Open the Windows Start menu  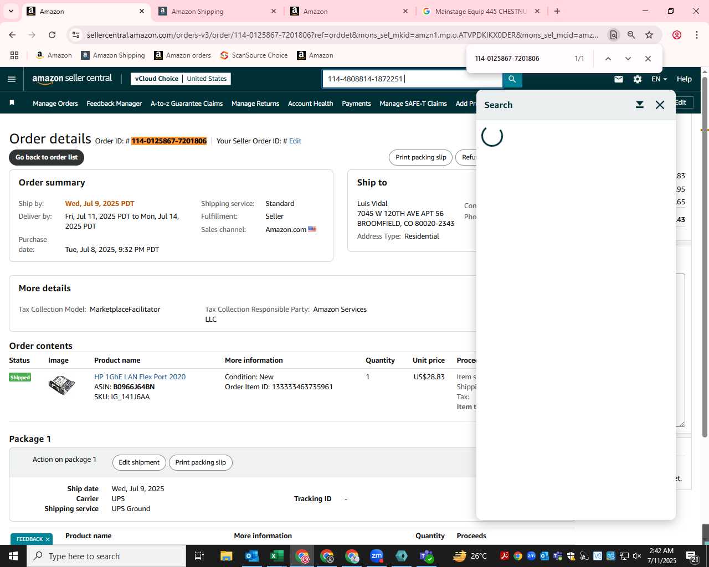(x=13, y=556)
